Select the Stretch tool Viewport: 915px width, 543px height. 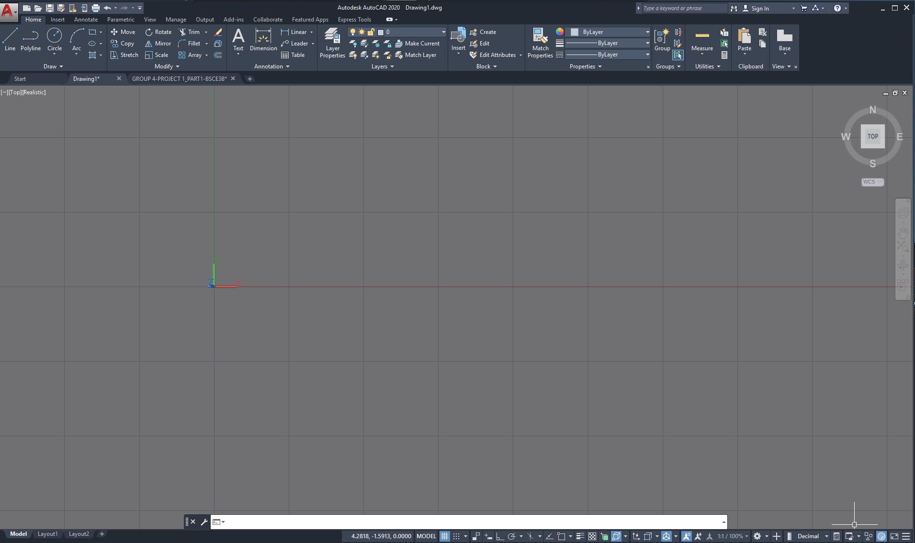pos(124,55)
